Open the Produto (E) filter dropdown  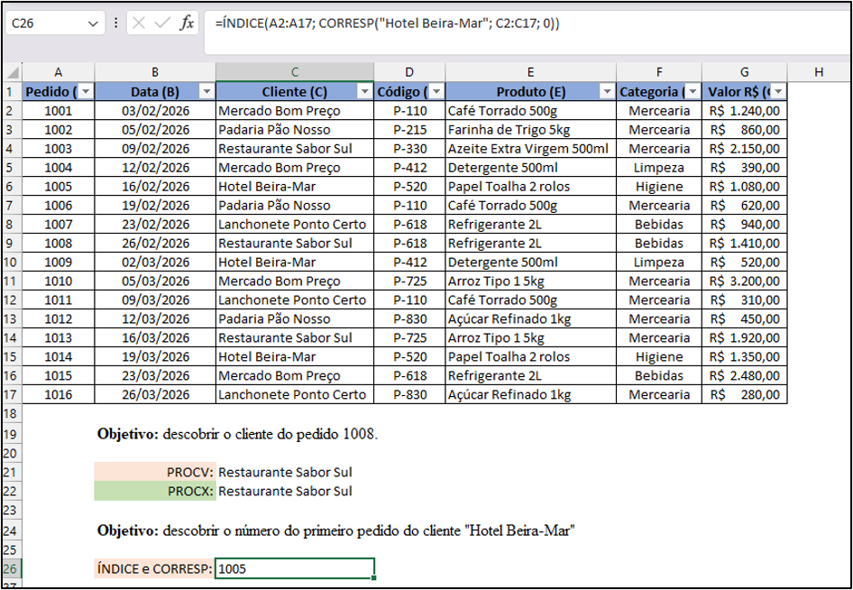(x=607, y=91)
